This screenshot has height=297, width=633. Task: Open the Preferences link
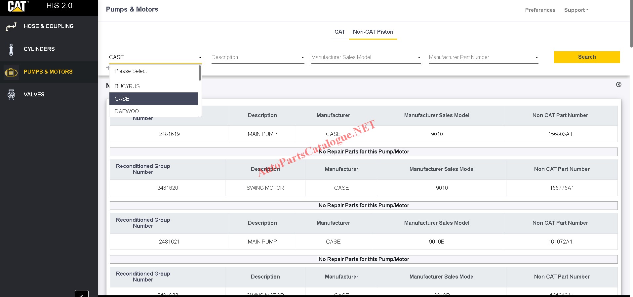point(540,10)
